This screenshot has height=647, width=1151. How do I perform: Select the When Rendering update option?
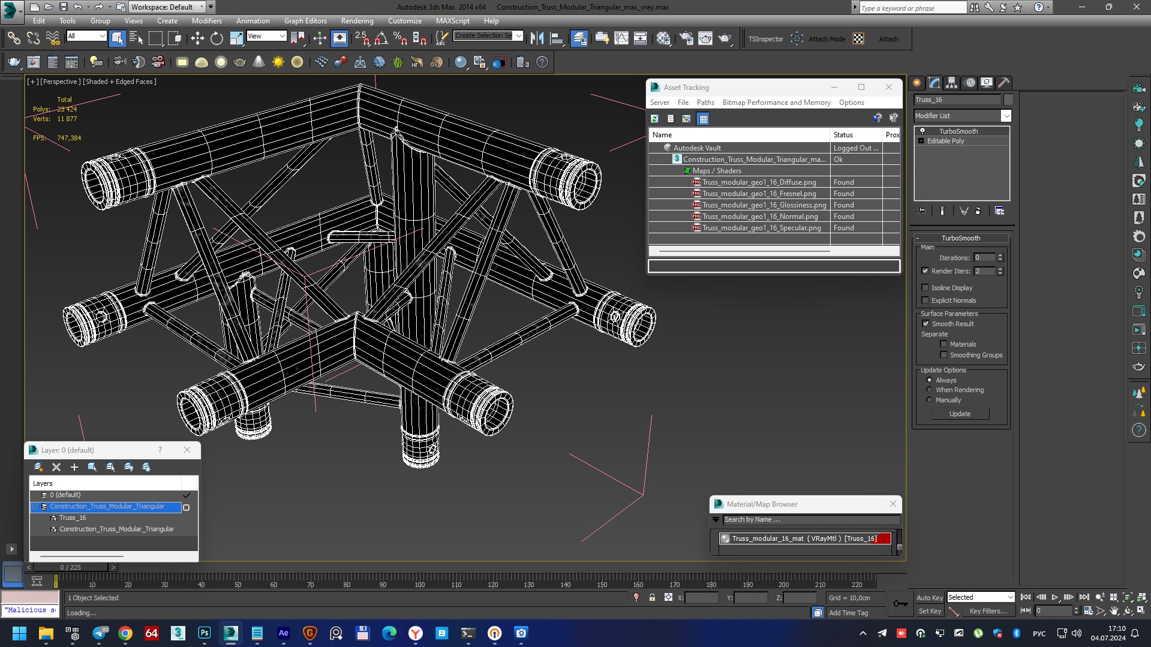click(x=929, y=390)
